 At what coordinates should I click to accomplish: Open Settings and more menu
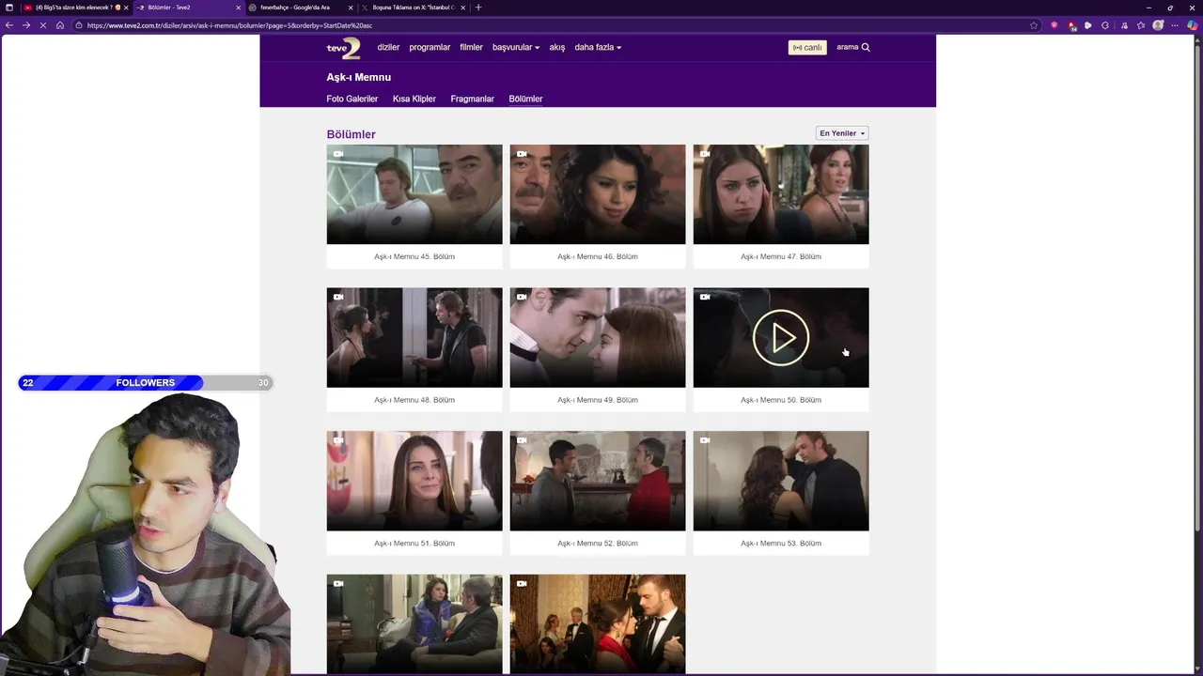(x=1176, y=25)
